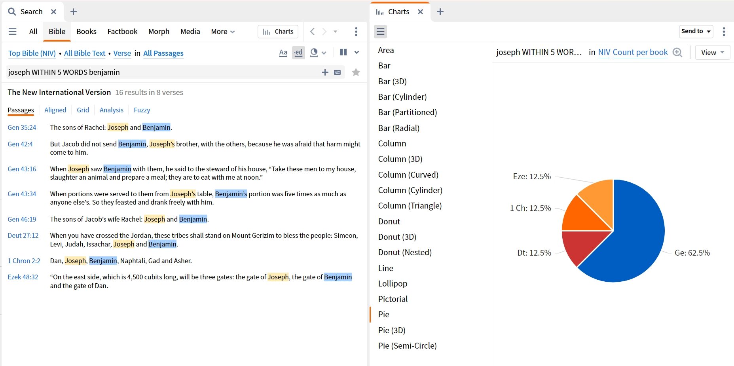Expand the More search types dropdown
734x366 pixels.
tap(223, 31)
